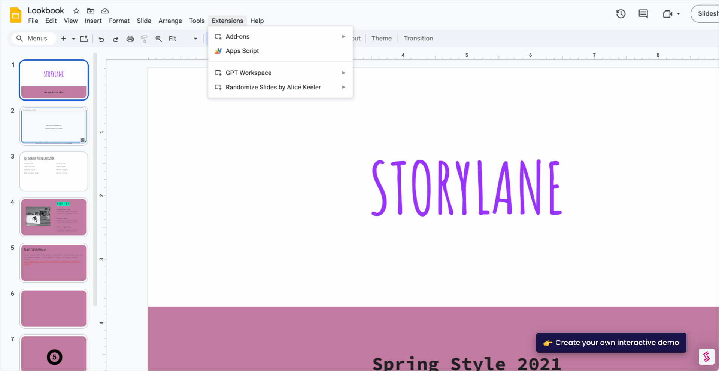This screenshot has height=371, width=719.
Task: Click the move to folder icon
Action: click(91, 11)
